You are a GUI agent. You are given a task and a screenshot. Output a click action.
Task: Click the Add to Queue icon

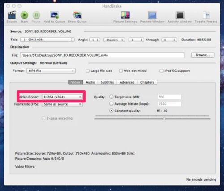(54, 15)
